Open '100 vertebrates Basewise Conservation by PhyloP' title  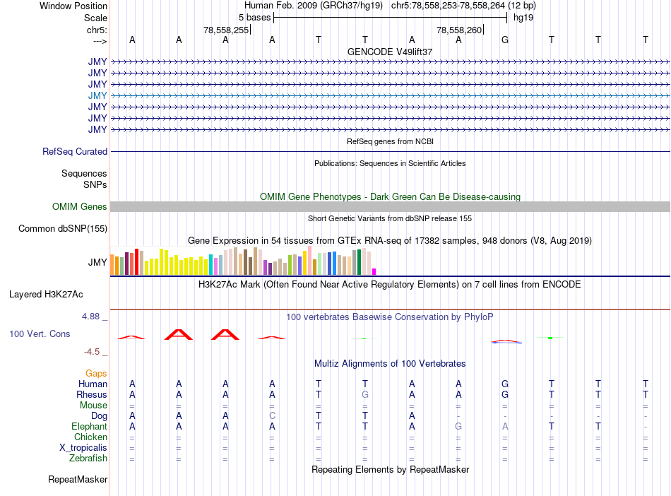[x=390, y=317]
